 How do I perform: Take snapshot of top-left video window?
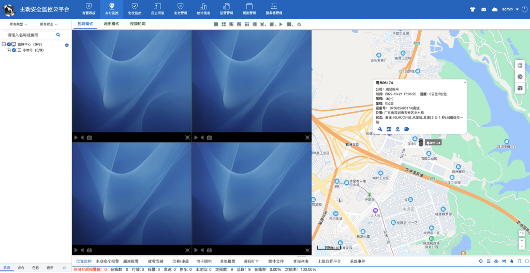[x=89, y=138]
